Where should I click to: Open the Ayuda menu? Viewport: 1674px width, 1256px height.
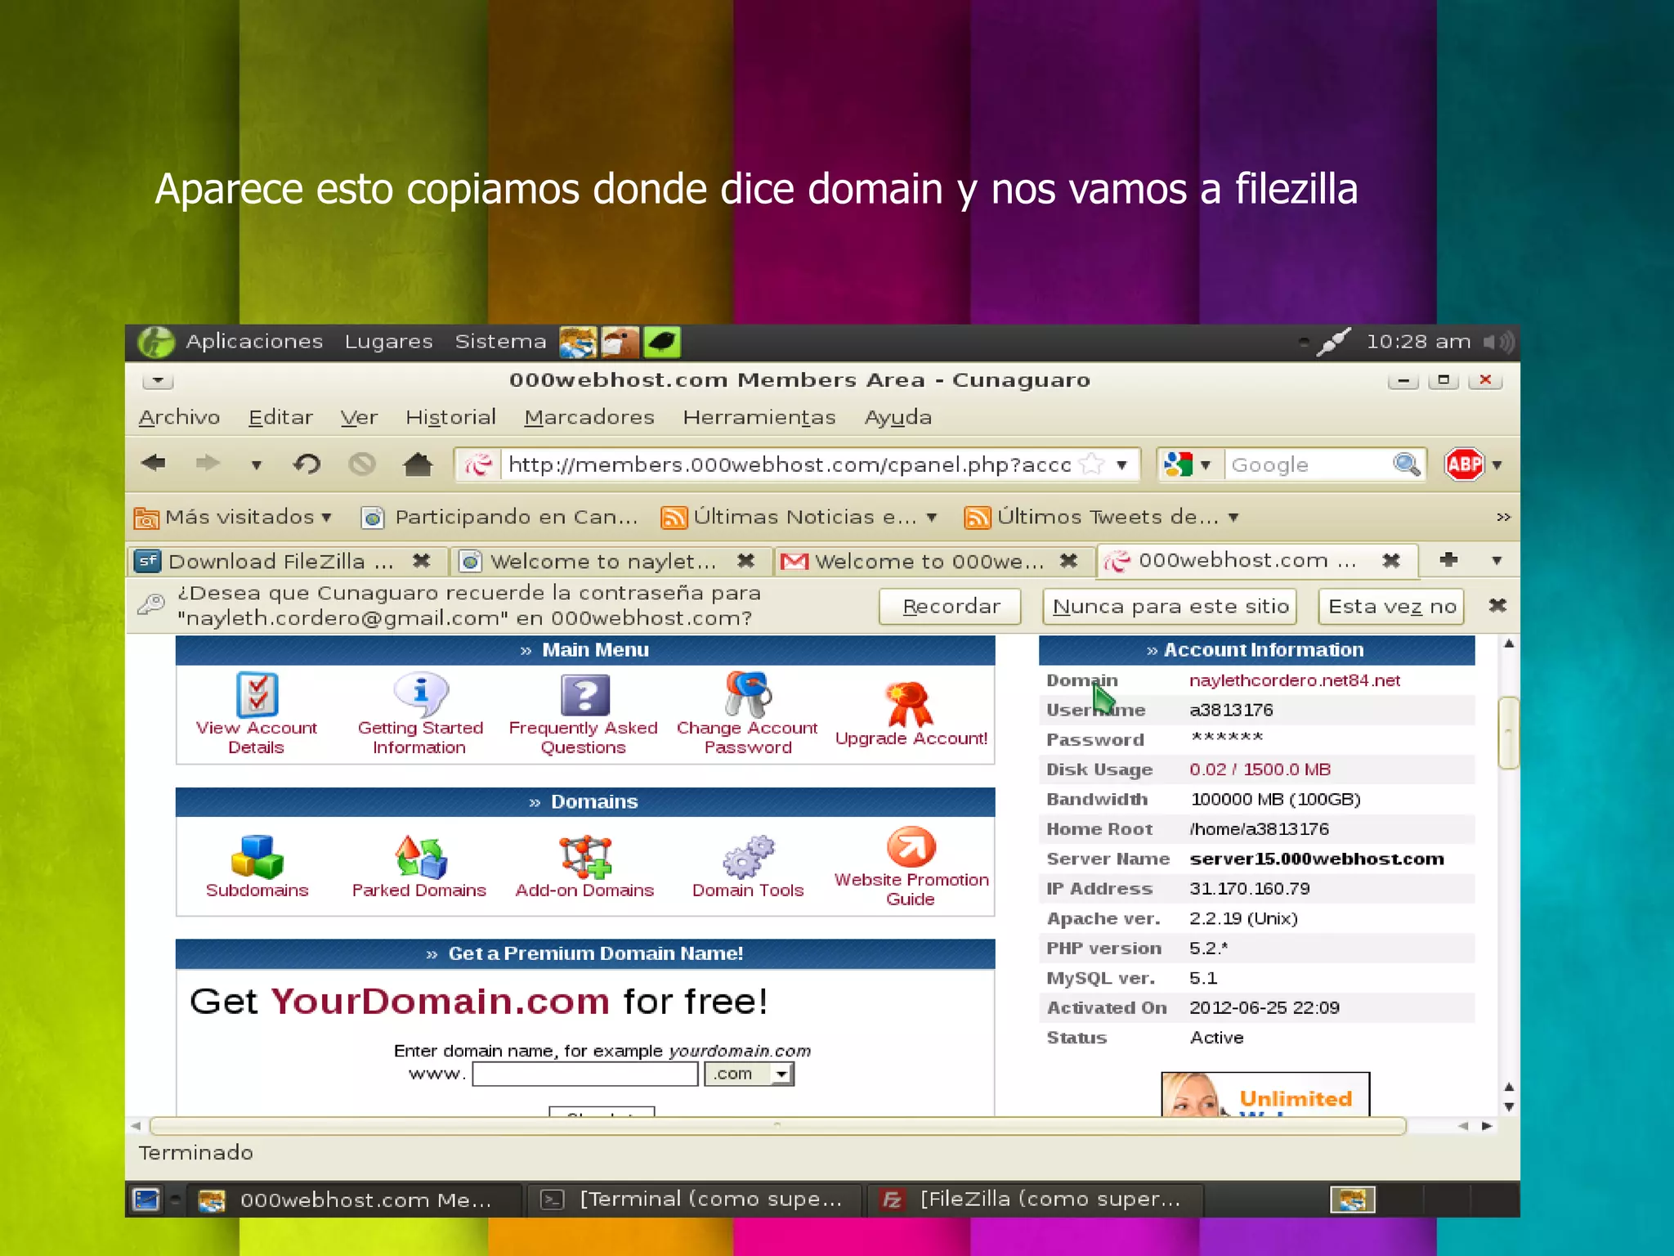click(x=897, y=417)
